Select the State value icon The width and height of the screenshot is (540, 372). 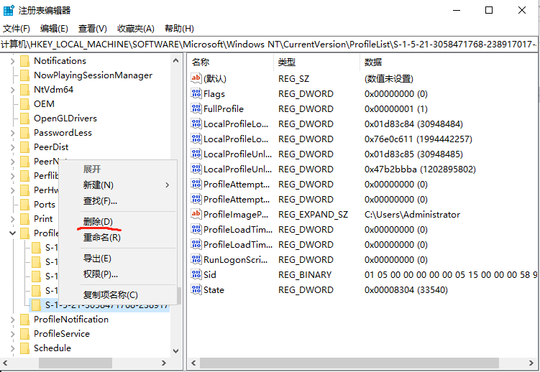point(196,289)
